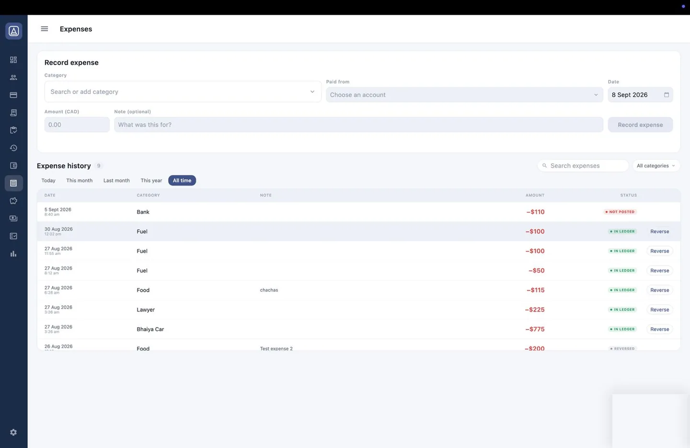Click the Amount (CAD) input field

[77, 125]
